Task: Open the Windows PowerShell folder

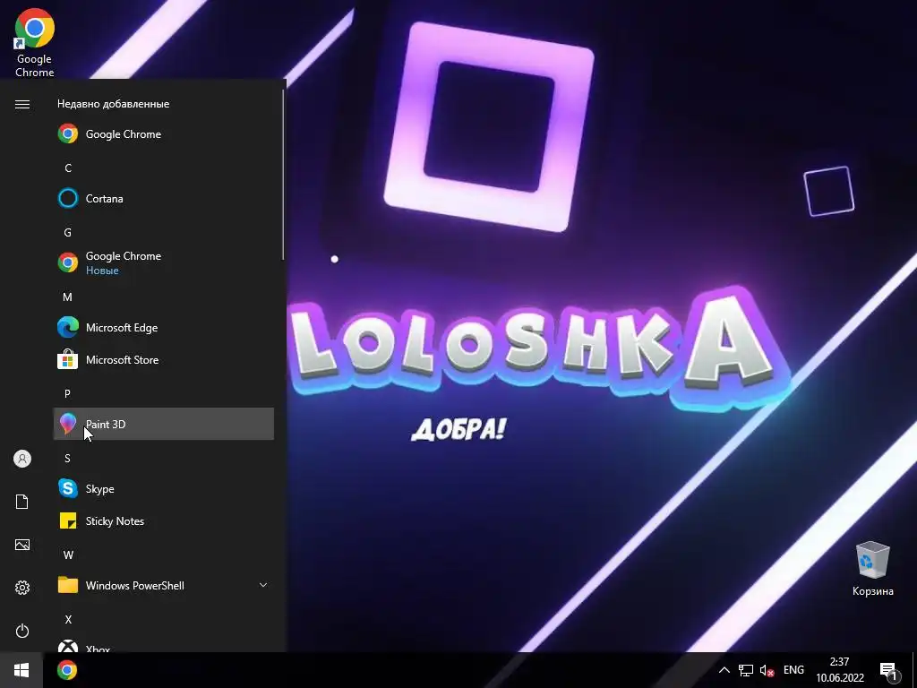Action: coord(163,585)
